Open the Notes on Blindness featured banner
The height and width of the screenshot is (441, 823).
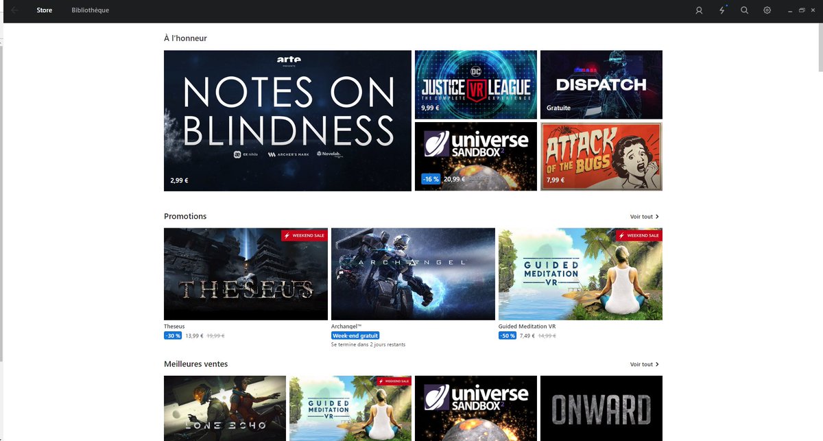287,121
